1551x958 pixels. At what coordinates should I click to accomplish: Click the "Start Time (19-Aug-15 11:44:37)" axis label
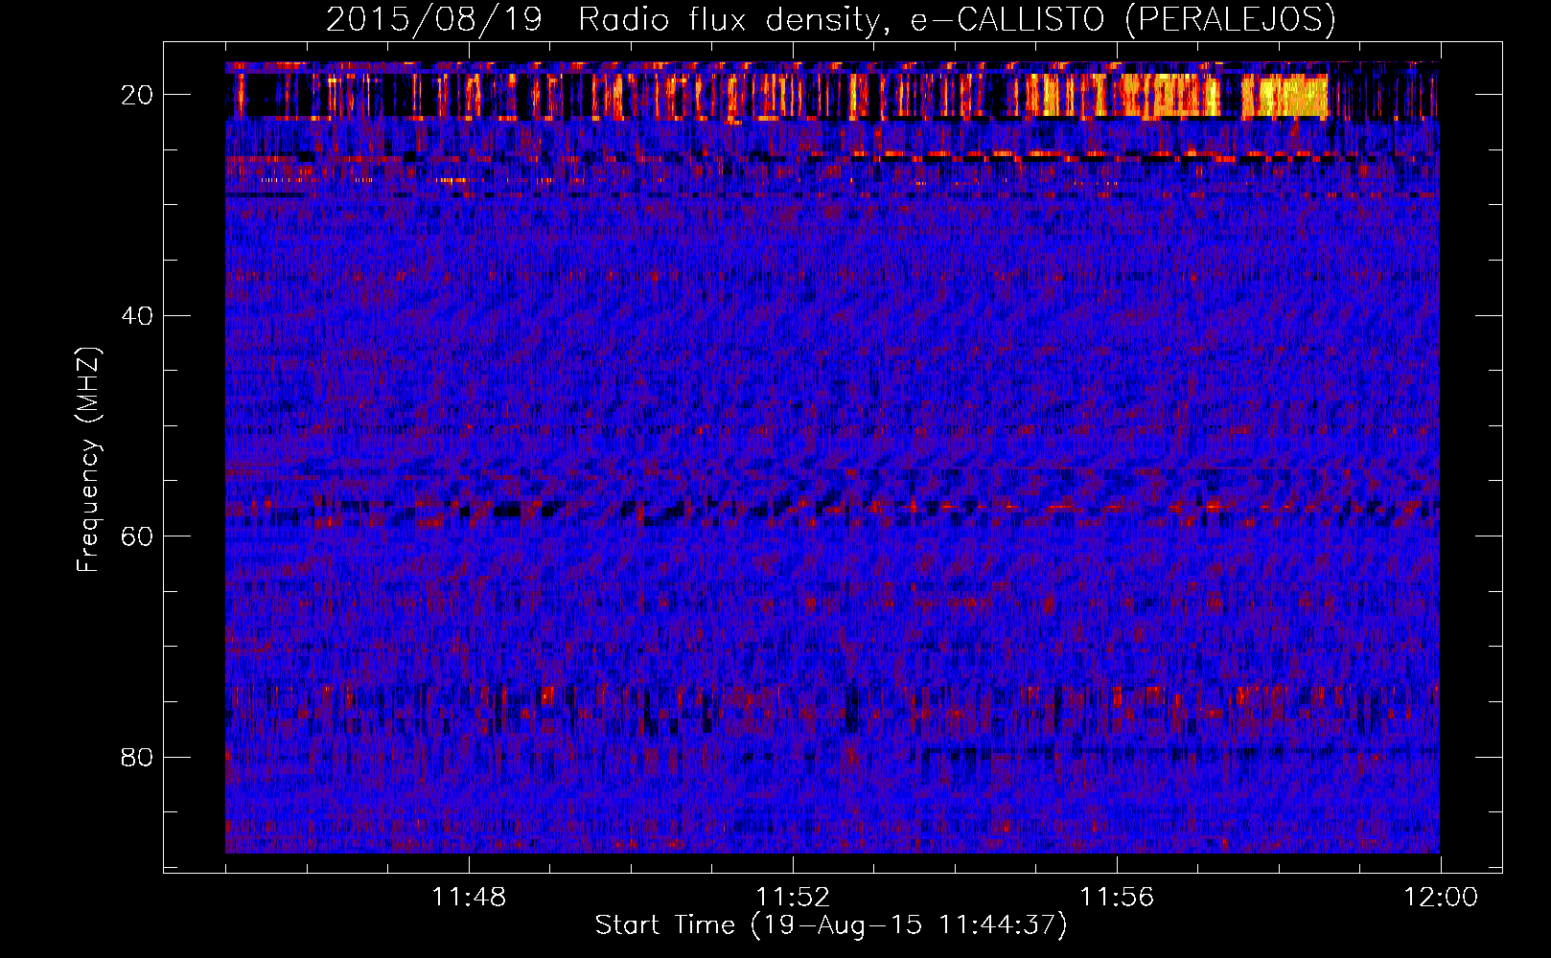831,925
